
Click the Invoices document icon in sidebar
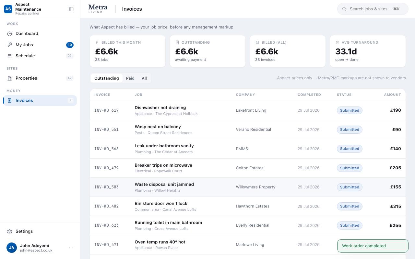pos(9,101)
